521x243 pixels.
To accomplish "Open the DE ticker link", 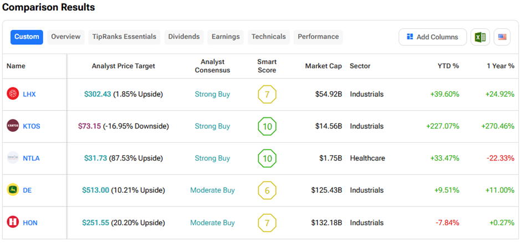I will coord(27,190).
